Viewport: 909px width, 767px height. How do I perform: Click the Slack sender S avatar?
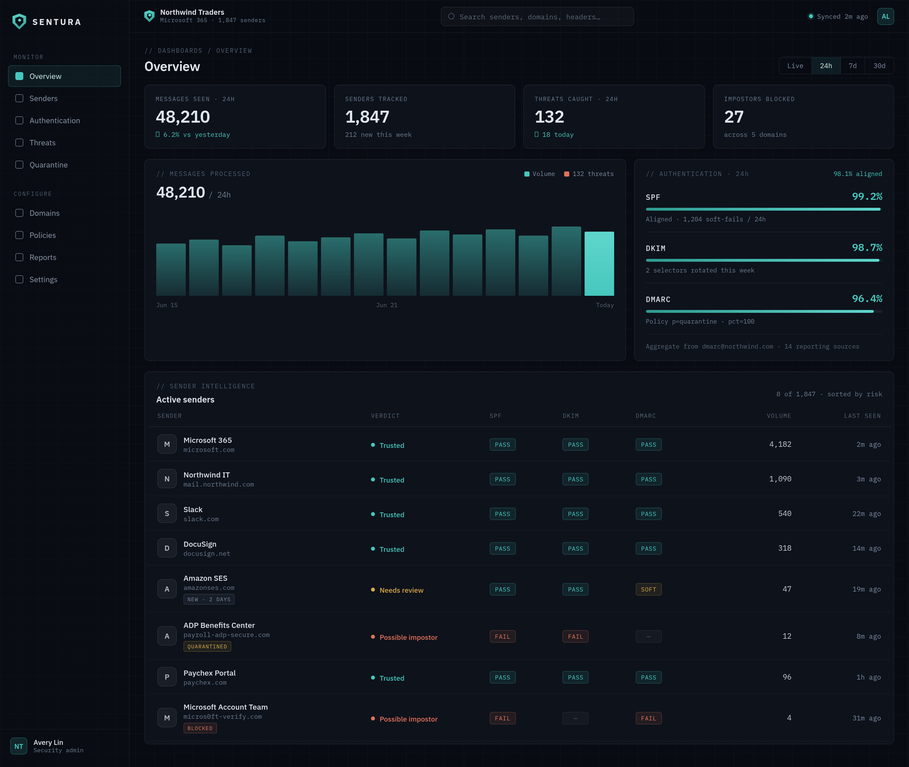pyautogui.click(x=167, y=514)
